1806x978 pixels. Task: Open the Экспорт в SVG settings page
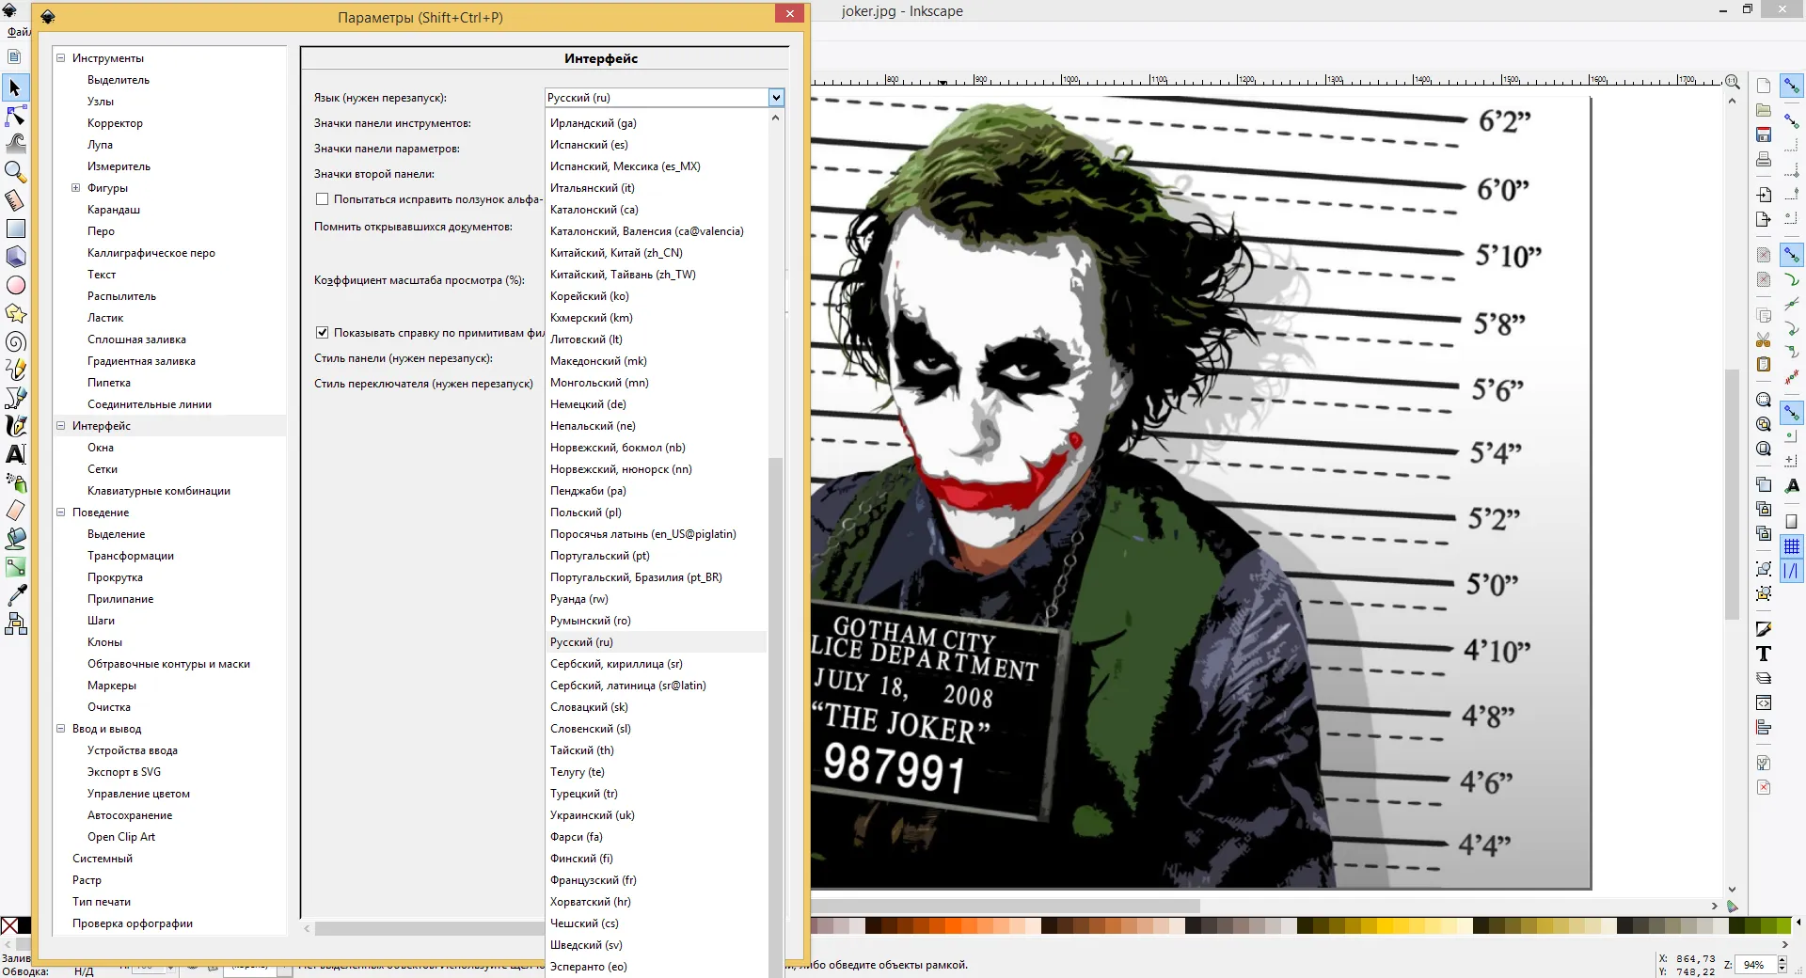tap(124, 772)
